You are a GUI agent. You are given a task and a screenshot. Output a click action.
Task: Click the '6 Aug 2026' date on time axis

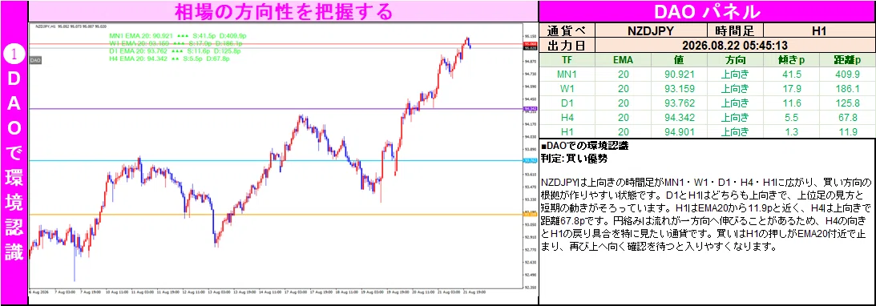(x=38, y=292)
